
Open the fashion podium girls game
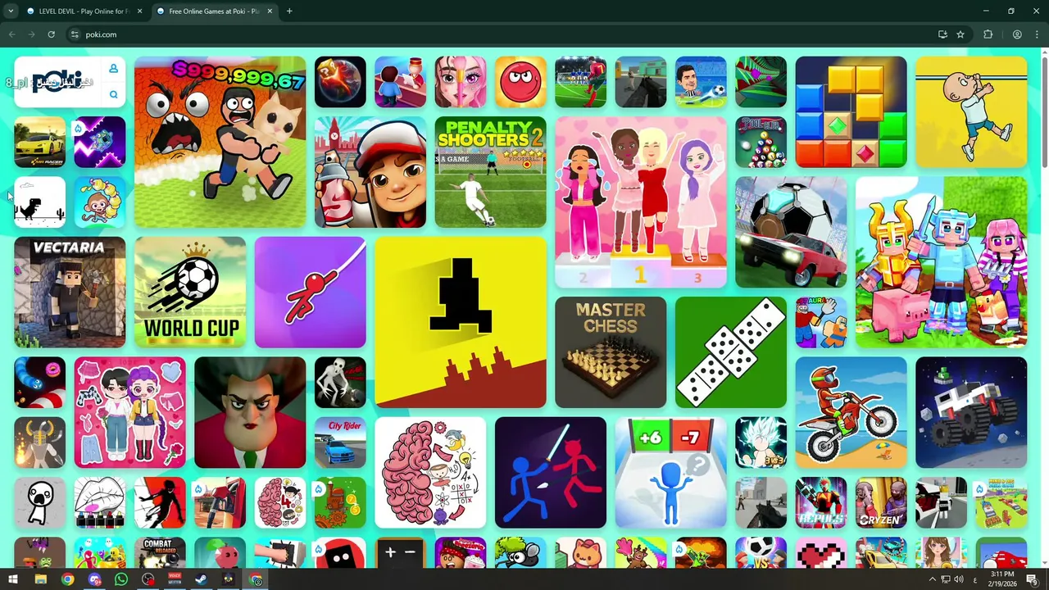[x=641, y=202]
